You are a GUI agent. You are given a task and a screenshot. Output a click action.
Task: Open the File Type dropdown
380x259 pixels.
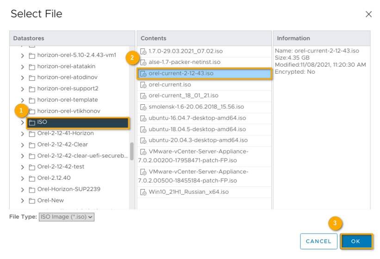point(67,217)
